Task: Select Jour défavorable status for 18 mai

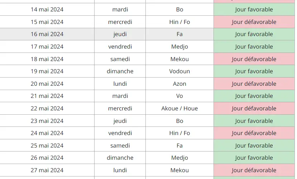Action: 254,59
